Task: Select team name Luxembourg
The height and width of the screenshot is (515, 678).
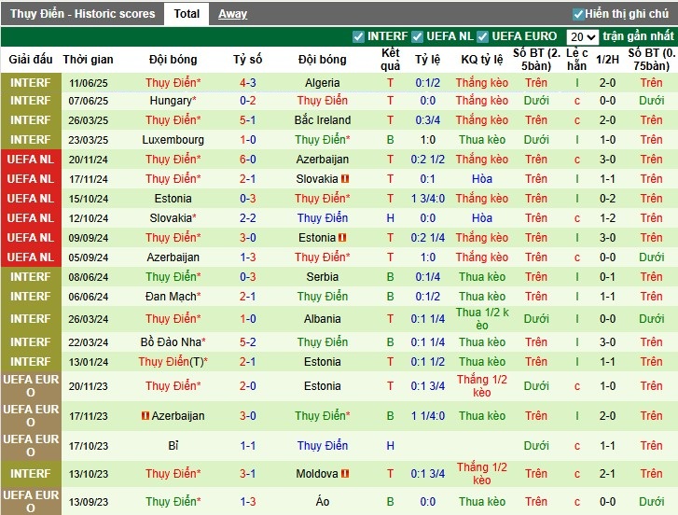Action: click(173, 140)
